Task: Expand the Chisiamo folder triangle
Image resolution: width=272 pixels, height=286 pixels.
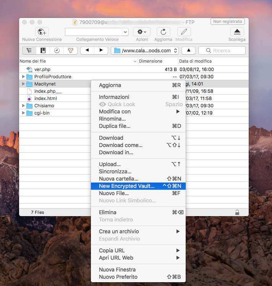Action: tap(23, 106)
